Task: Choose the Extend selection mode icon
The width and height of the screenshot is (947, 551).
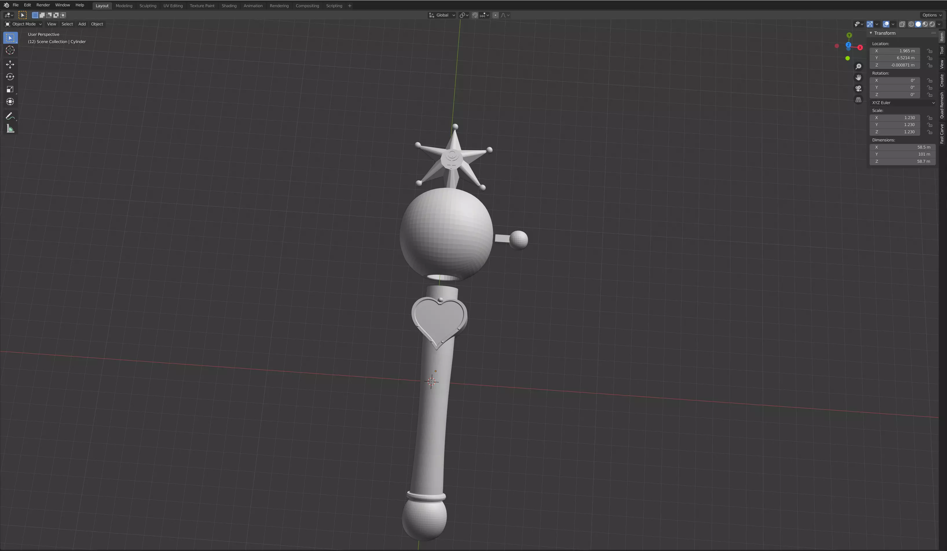Action: pos(42,15)
